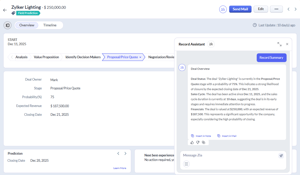Image resolution: width=300 pixels, height=175 pixels.
Task: Click the tag icon beside Field Prediction
Action: pyautogui.click(x=13, y=13)
